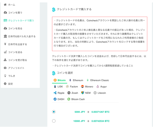The height and width of the screenshot is (127, 153).
Task: Click the gift affiliate icon
Action: [5, 68]
